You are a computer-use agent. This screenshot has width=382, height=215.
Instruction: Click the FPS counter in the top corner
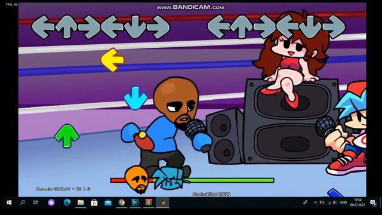[12, 4]
